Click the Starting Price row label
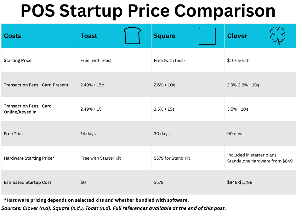Image resolution: width=296 pixels, height=214 pixels. coord(18,60)
